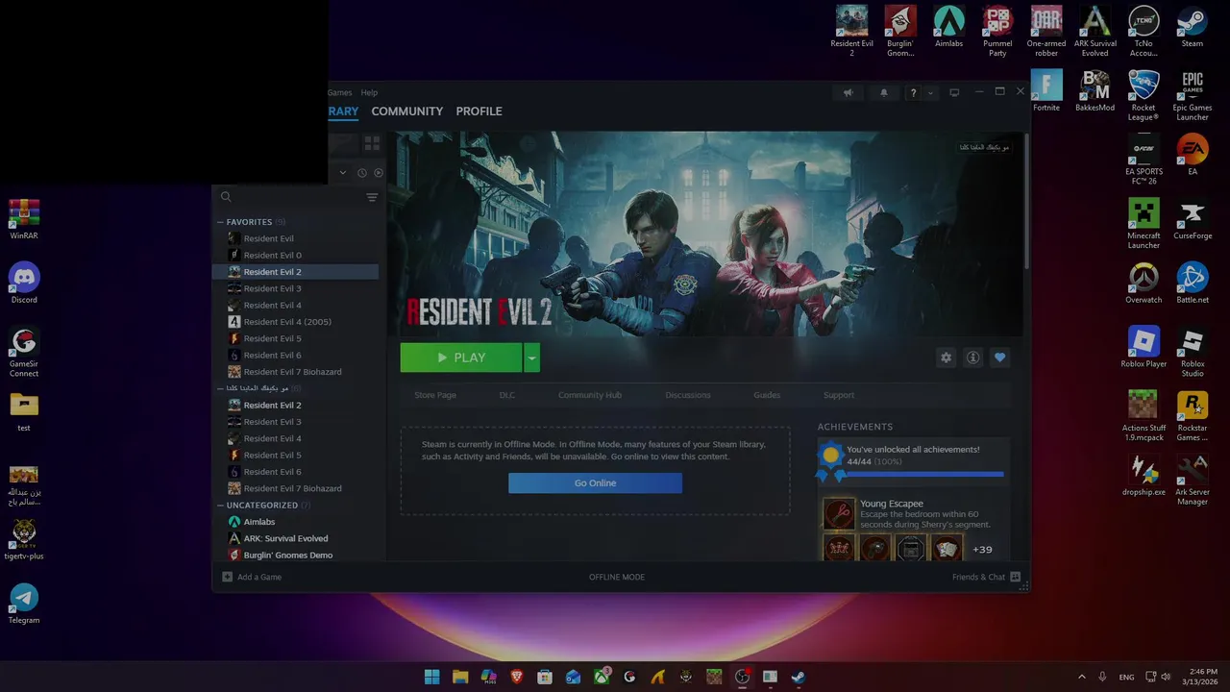Viewport: 1230px width, 692px height.
Task: Select ARK: Survival Evolved in library
Action: (285, 538)
